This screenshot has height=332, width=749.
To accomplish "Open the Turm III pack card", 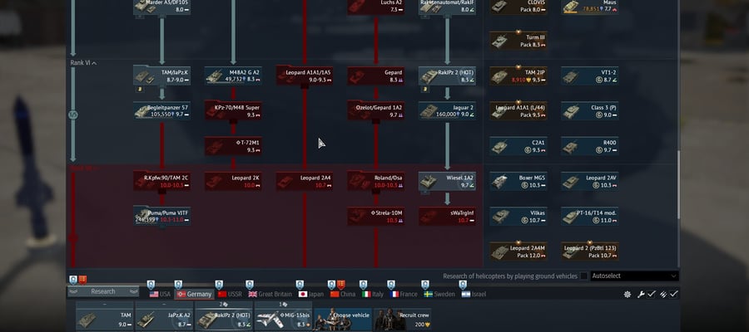I will [x=518, y=41].
